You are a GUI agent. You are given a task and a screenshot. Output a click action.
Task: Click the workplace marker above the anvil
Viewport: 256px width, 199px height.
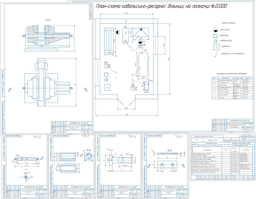(140, 41)
